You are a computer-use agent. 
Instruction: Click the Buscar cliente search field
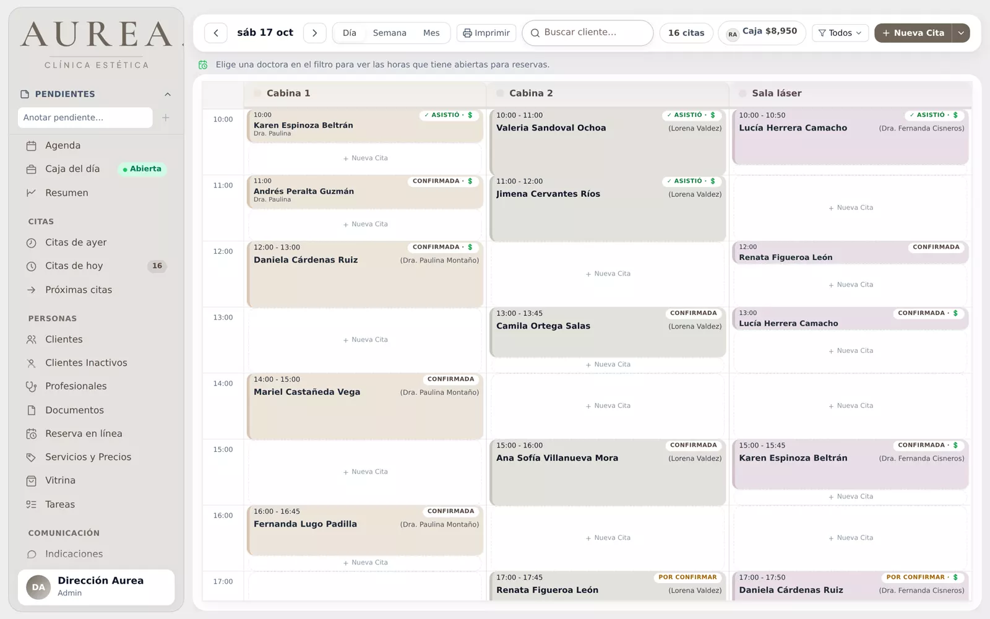(588, 33)
